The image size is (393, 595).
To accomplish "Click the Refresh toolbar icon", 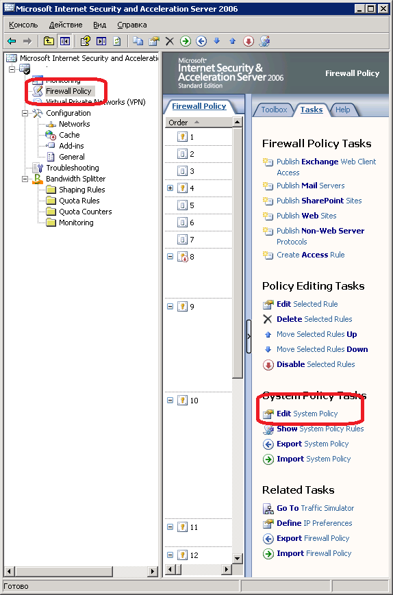I will [117, 41].
